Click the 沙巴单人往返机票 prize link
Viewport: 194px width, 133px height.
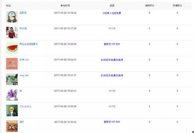click(112, 13)
